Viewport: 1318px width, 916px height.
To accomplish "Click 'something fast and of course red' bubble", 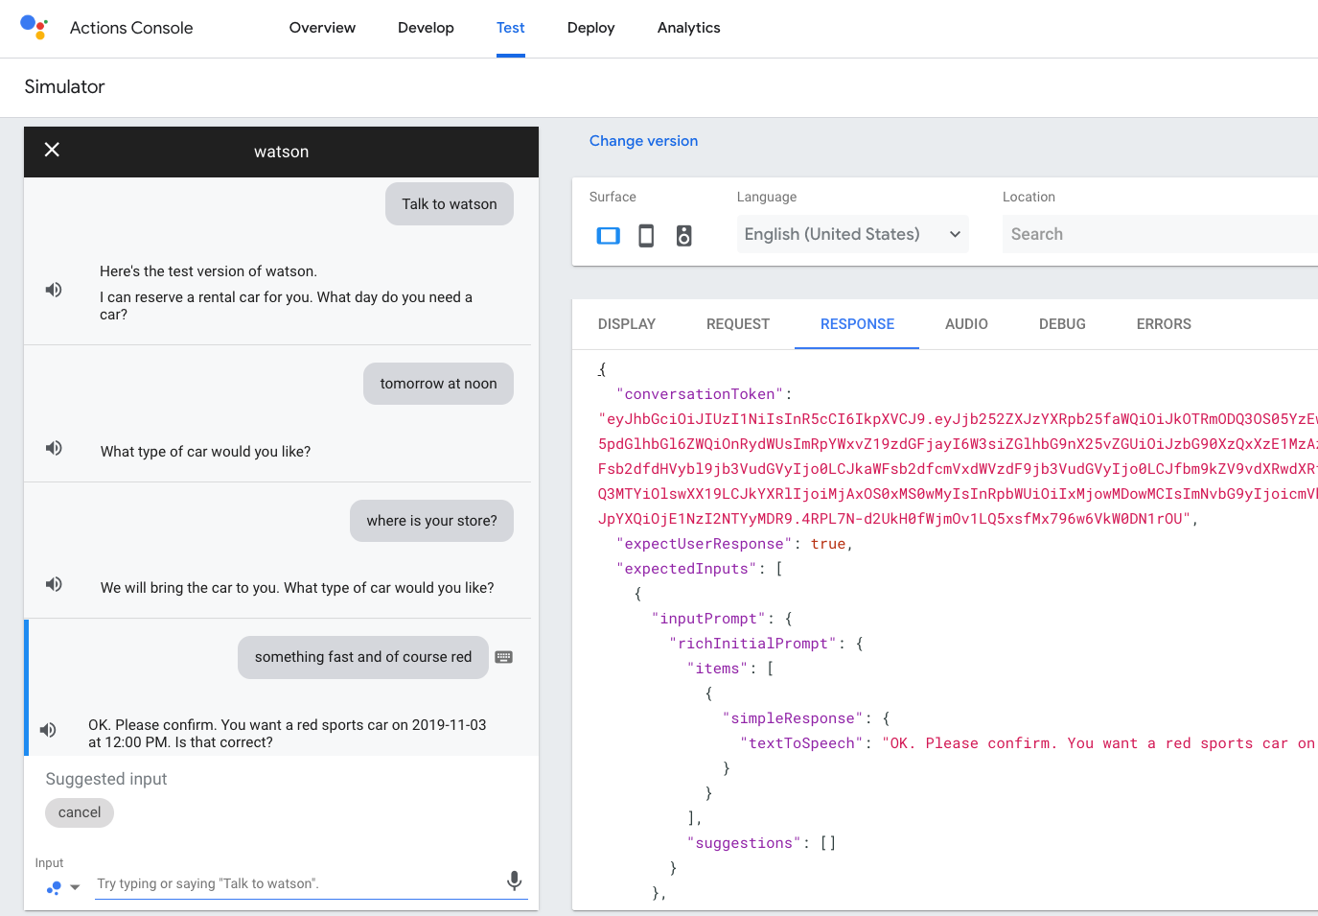I will coord(363,657).
